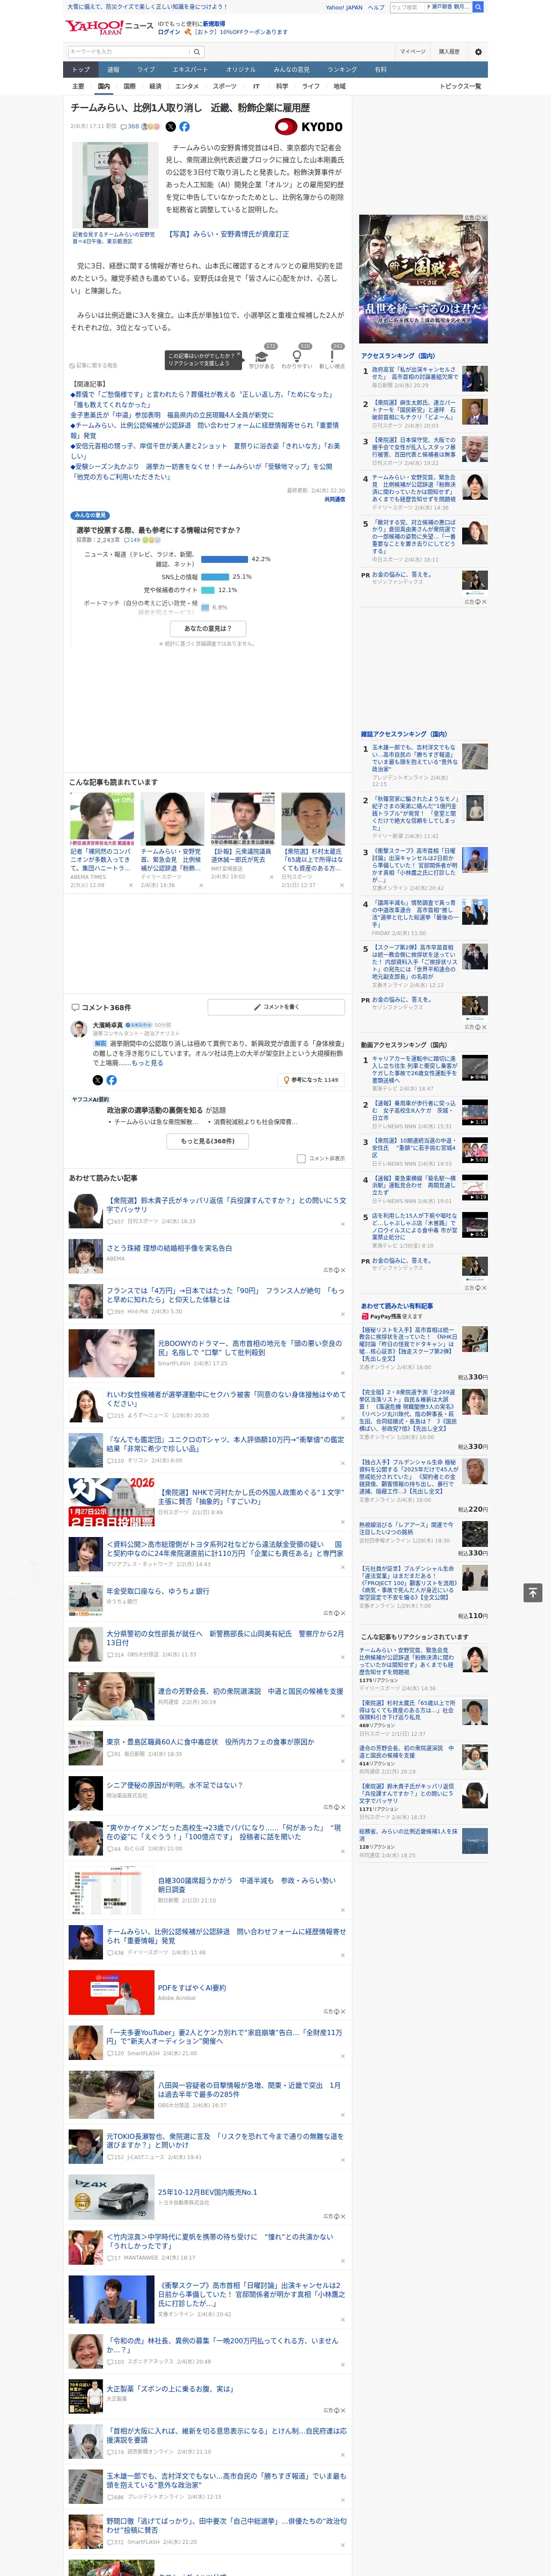Click the コメントを書く button

tap(276, 1007)
